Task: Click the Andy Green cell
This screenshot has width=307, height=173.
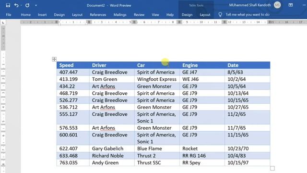Action: [112, 162]
